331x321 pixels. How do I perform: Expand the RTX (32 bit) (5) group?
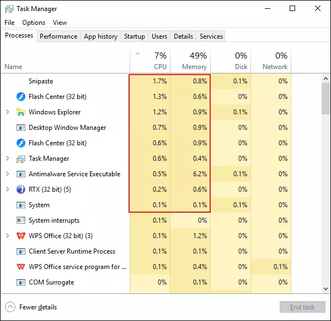(8, 190)
